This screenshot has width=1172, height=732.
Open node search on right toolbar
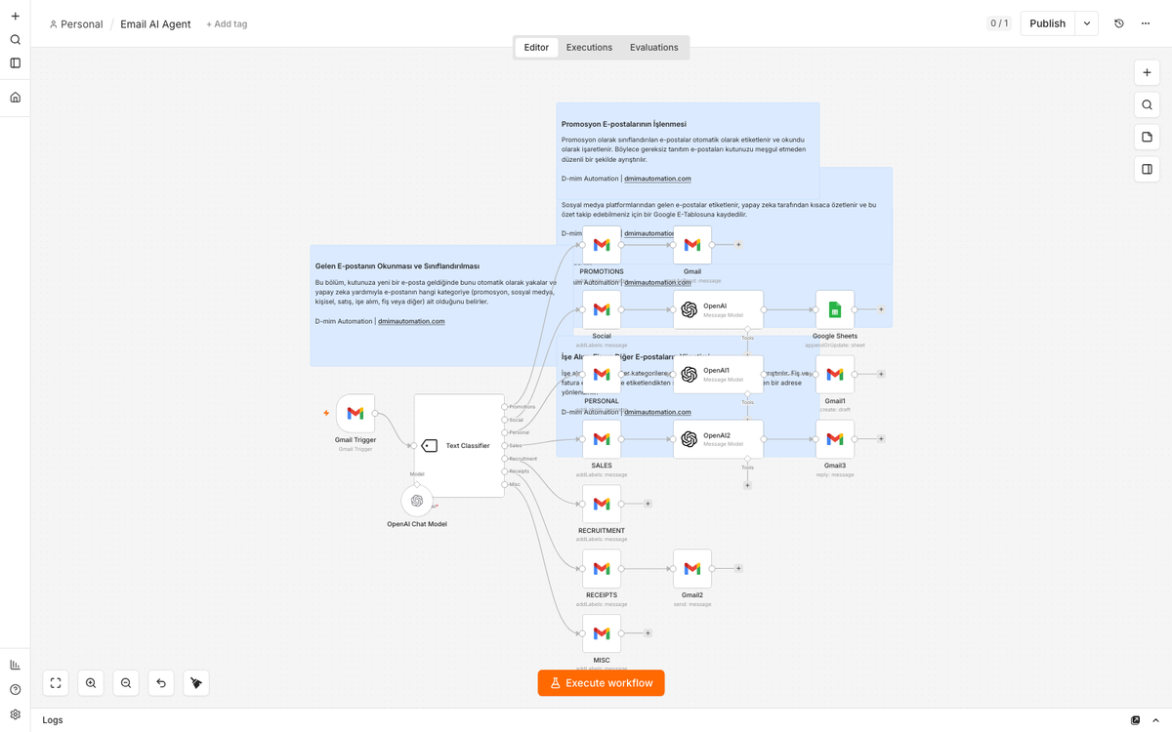point(1147,104)
